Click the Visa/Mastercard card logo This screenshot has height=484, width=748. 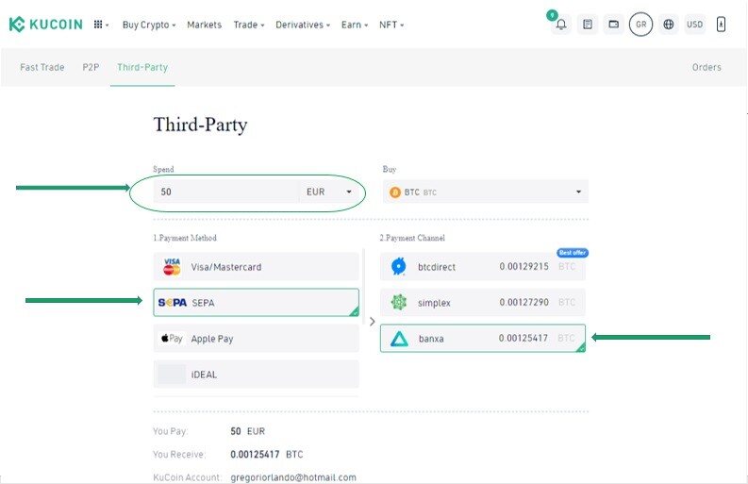pos(172,266)
